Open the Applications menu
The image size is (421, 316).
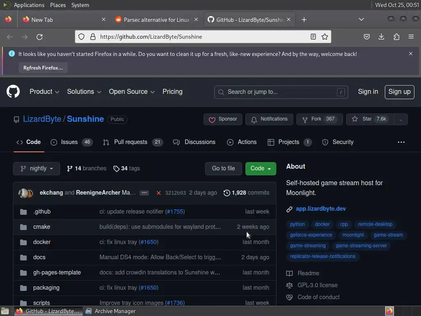[x=29, y=5]
